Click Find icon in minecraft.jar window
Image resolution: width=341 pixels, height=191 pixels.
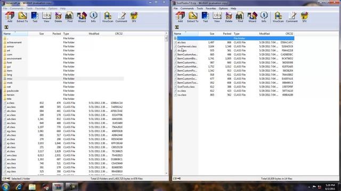coord(70,17)
